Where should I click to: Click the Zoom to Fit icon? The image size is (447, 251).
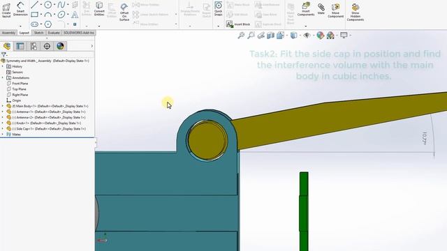tap(241, 36)
